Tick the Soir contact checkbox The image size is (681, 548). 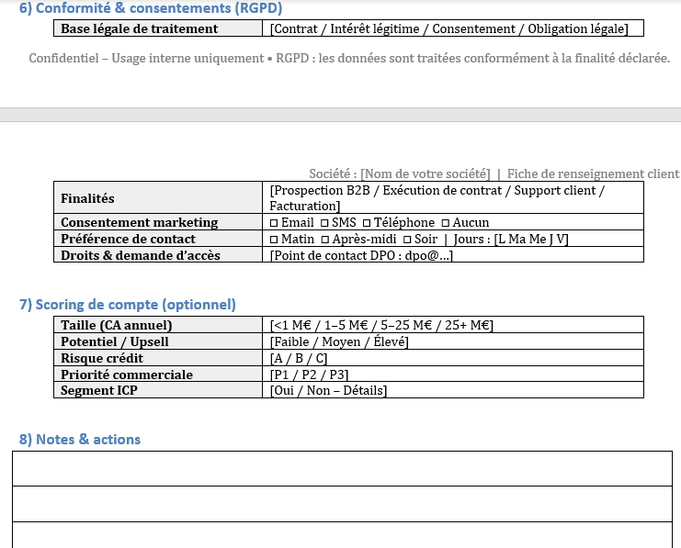[x=407, y=240]
